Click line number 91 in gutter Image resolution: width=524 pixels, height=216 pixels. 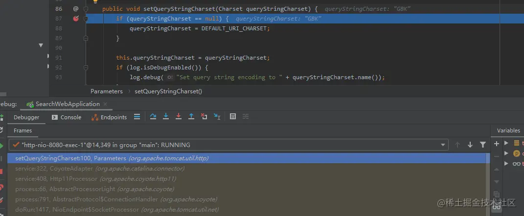tap(59, 58)
